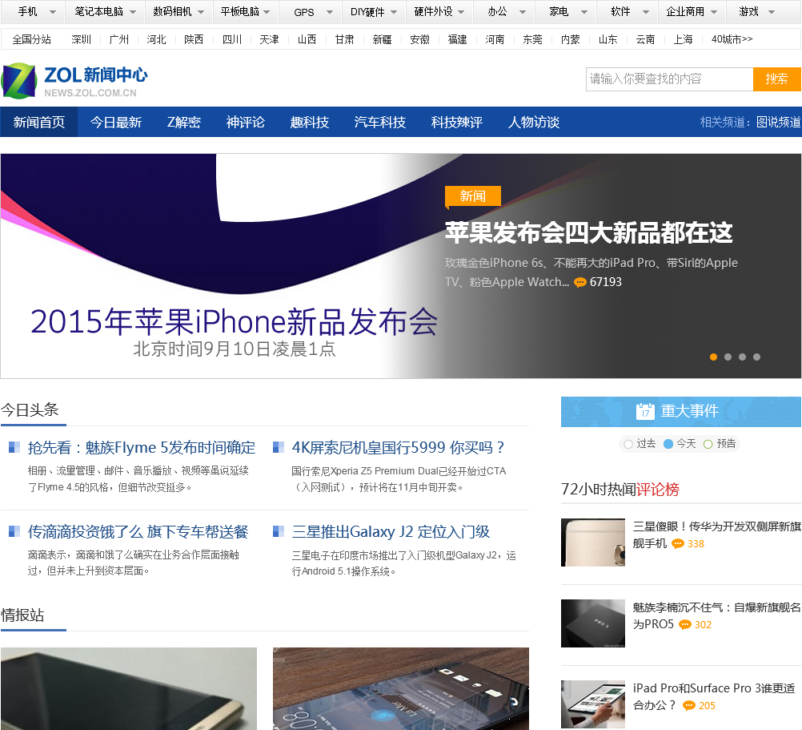This screenshot has height=730, width=802.
Task: Click comment icon next to 205
Action: tap(689, 705)
